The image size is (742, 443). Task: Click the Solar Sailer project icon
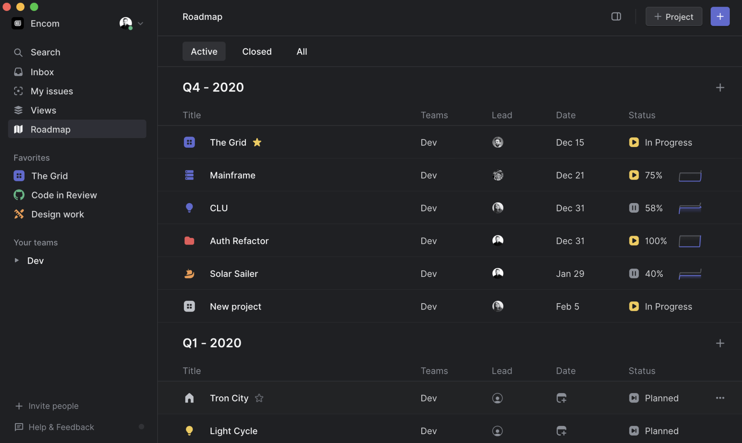coord(189,273)
